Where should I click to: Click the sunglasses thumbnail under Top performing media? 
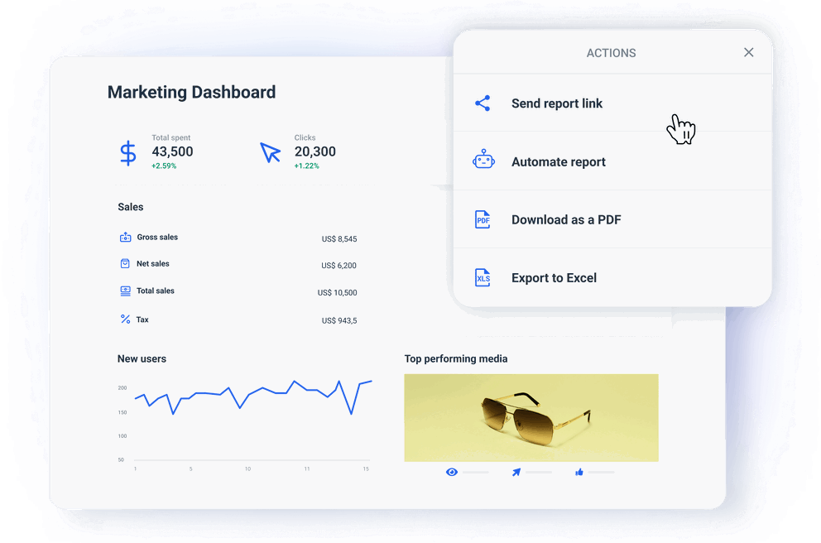coord(531,417)
